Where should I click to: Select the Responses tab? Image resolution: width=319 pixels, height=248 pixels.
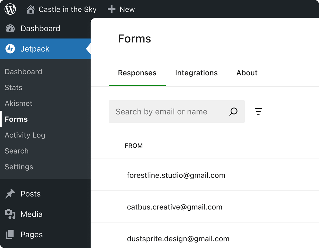137,73
